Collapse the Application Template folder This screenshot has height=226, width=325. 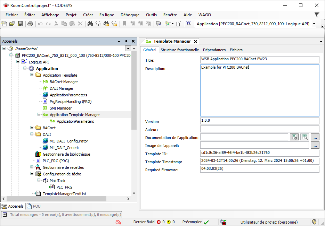[x=32, y=75]
